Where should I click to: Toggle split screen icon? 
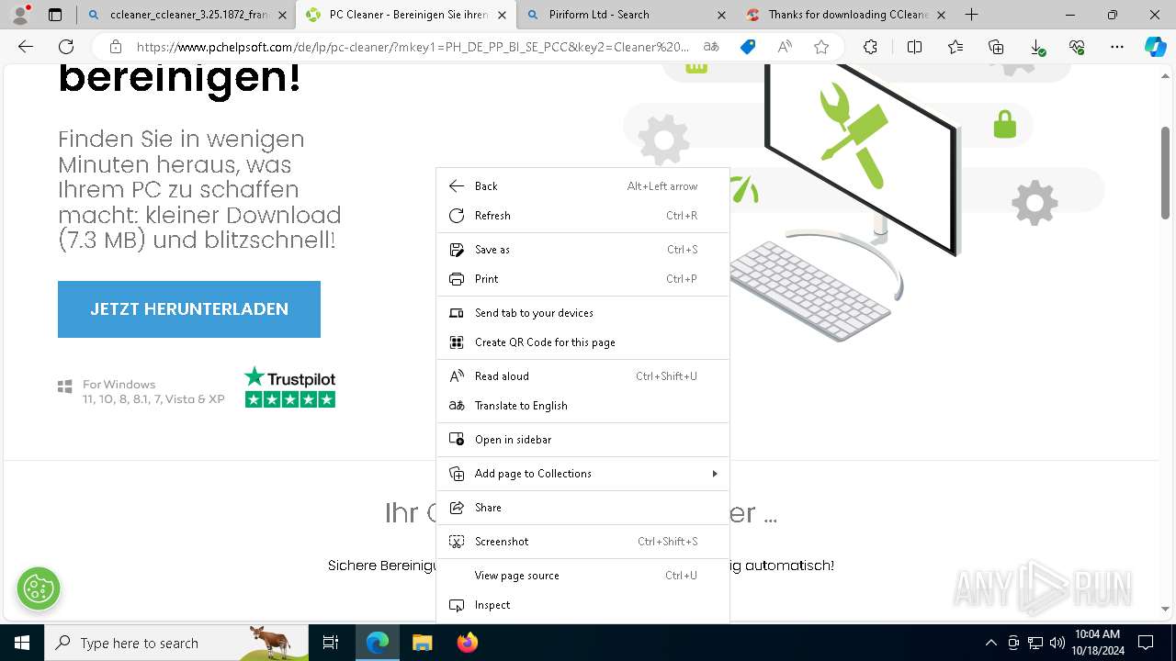(x=914, y=47)
